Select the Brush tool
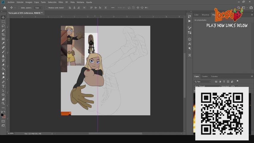 [3, 52]
